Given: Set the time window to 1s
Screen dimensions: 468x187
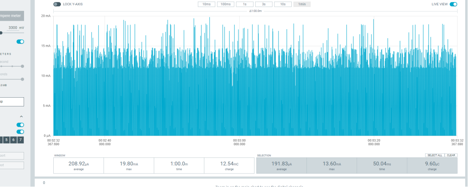Looking at the screenshot, I should 244,4.
